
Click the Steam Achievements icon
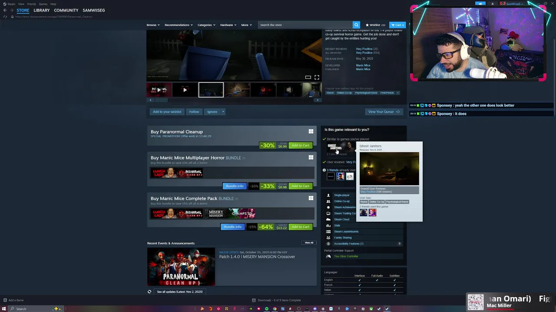[x=328, y=207]
